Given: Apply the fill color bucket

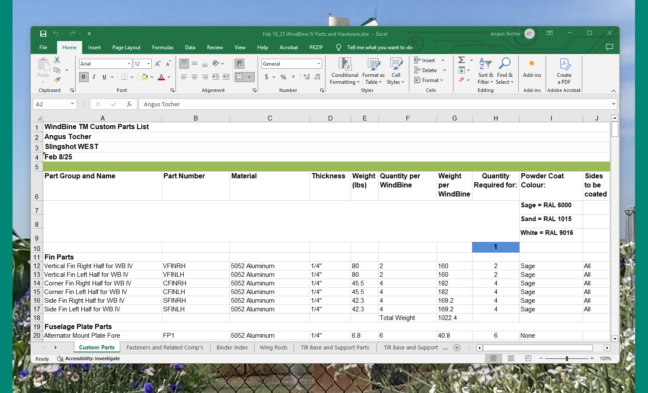Looking at the screenshot, I should [144, 77].
